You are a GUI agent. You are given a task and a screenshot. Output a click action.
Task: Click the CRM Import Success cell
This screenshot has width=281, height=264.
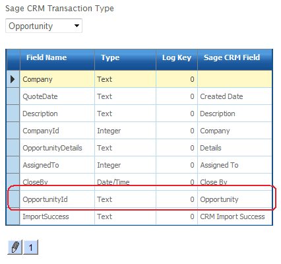[x=235, y=216]
